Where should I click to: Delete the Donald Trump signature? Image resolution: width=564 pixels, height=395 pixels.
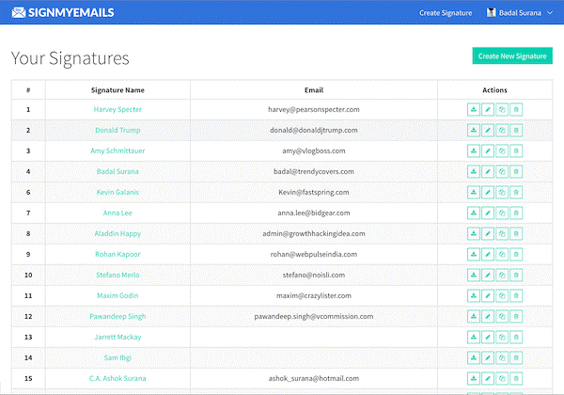coord(516,130)
